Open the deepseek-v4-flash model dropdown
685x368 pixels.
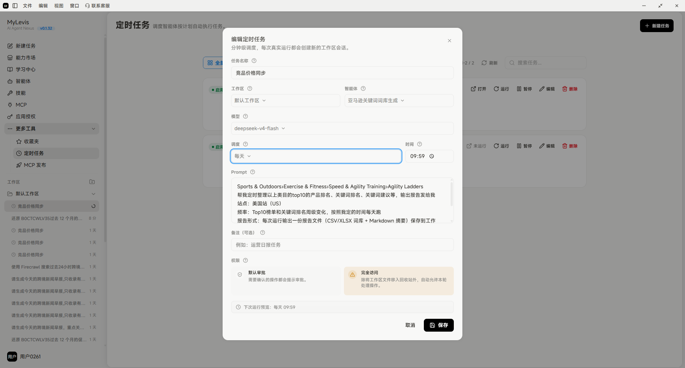(342, 128)
